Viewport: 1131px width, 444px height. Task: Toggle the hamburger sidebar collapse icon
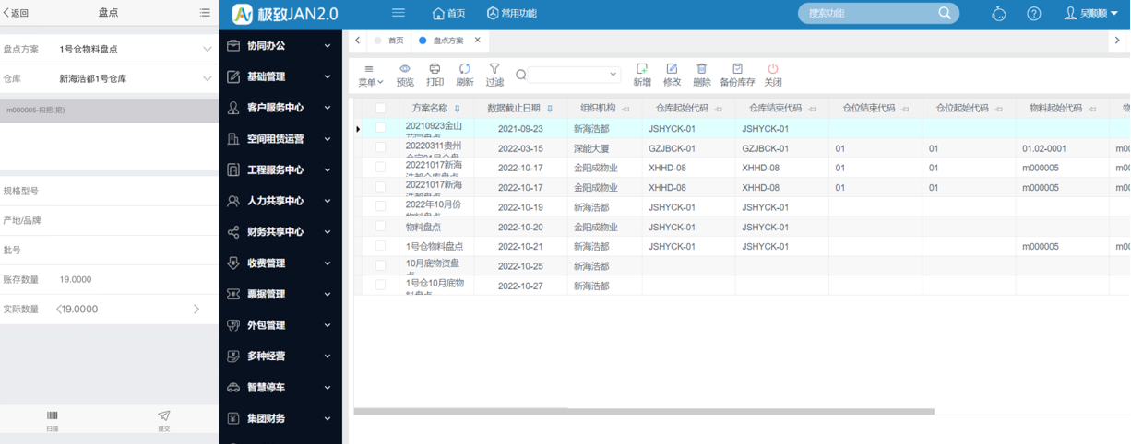pyautogui.click(x=399, y=13)
